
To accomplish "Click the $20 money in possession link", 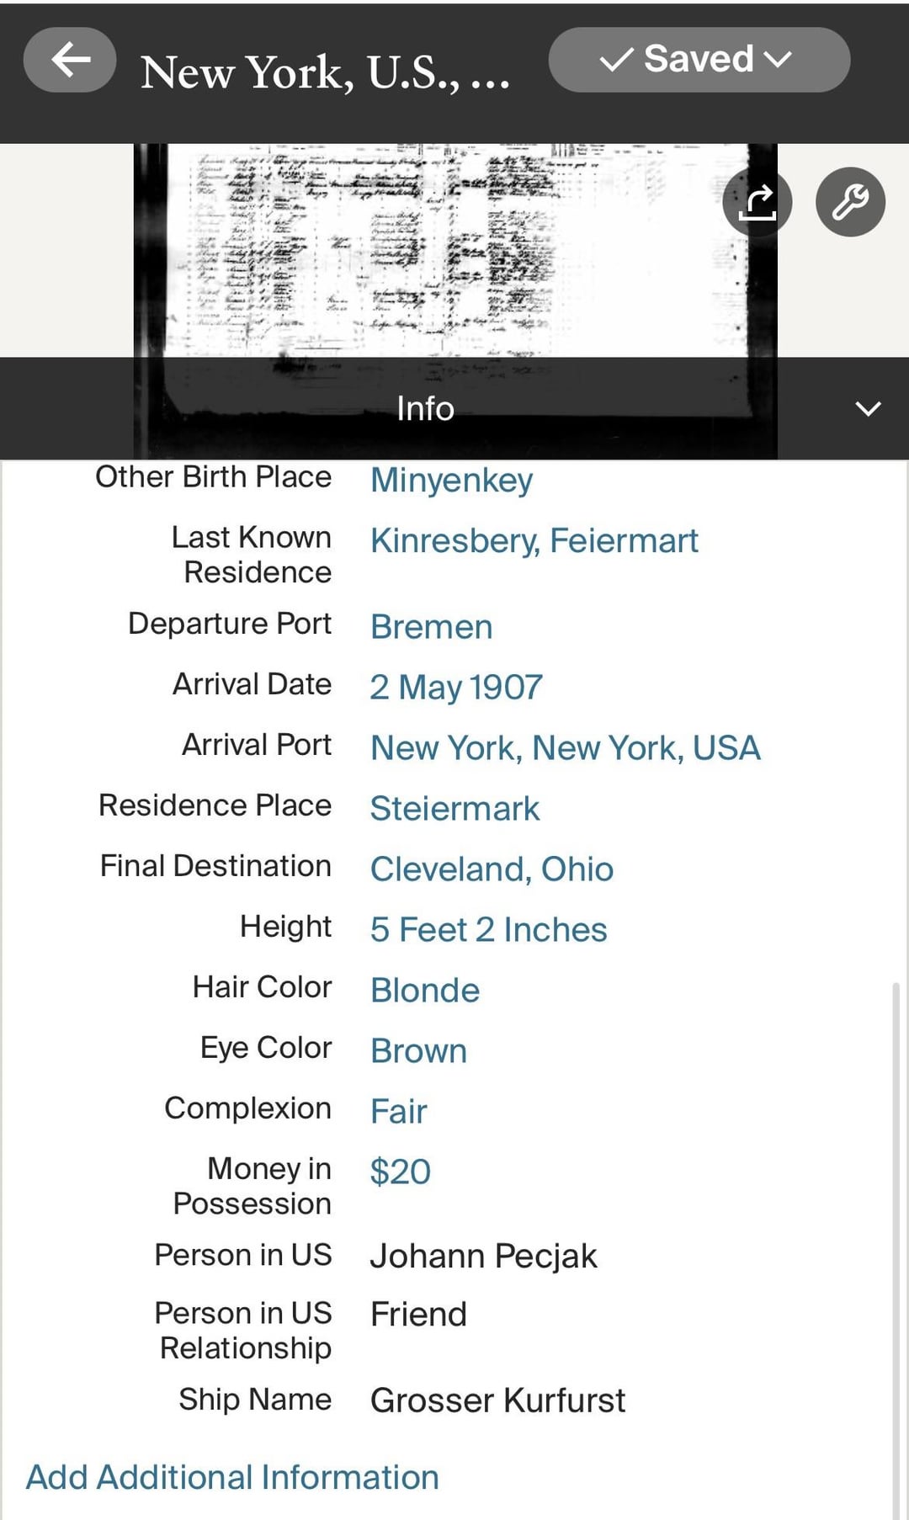I will click(401, 1172).
